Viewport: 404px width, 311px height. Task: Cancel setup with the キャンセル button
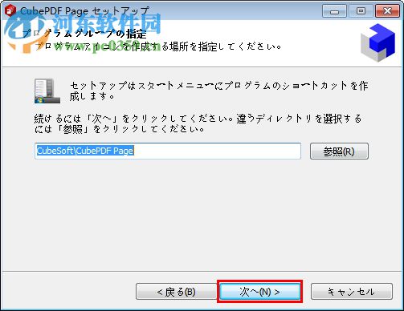(352, 292)
